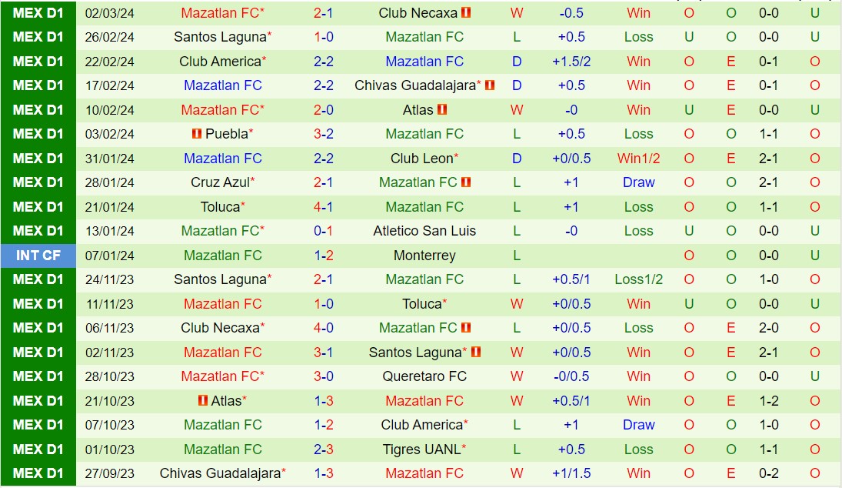
Task: Click red card icon next to Chivas Guadalajara, 17/02/24
Action: tap(490, 85)
